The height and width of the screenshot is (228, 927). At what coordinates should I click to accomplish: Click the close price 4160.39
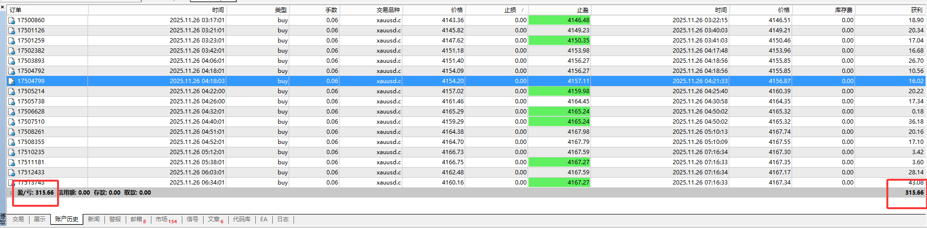pyautogui.click(x=780, y=91)
